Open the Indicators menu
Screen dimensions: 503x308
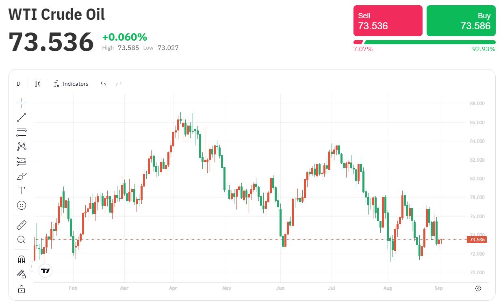click(71, 84)
